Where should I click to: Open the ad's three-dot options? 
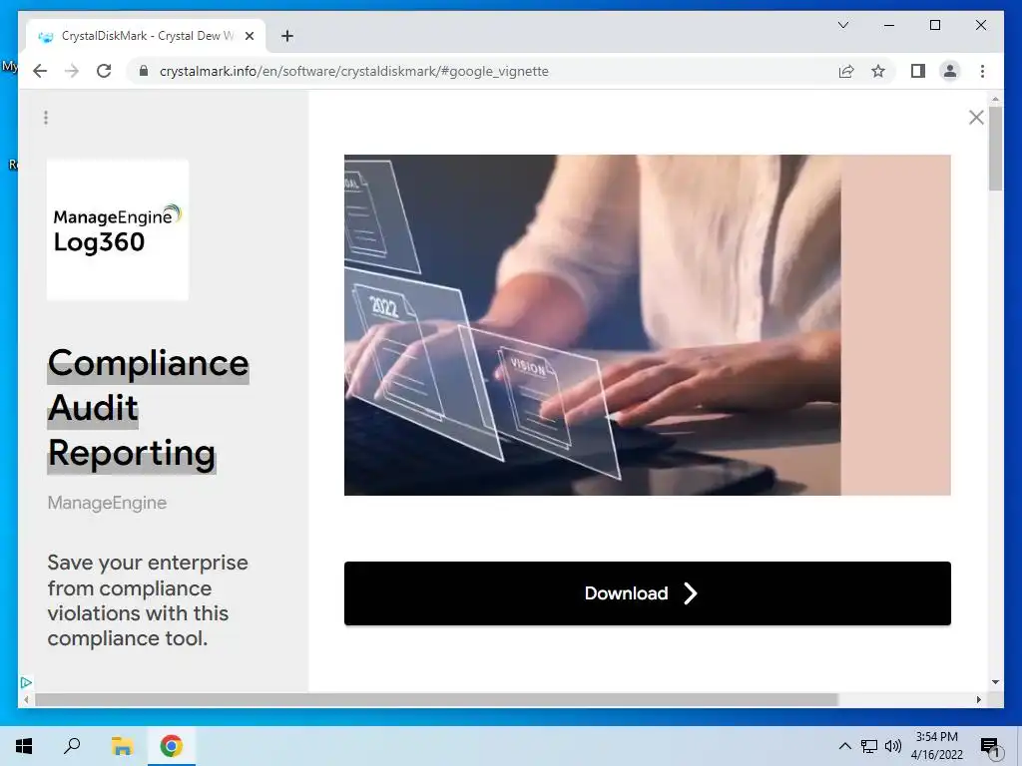point(46,118)
